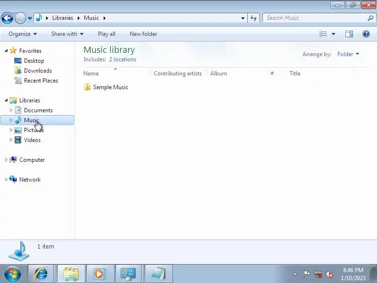Click Music in the address bar path
377x283 pixels.
pos(91,18)
